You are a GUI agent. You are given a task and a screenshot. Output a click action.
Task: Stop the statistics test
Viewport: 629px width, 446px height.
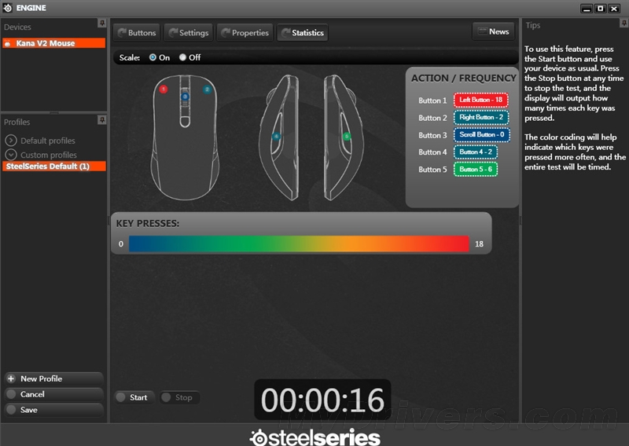pos(180,397)
